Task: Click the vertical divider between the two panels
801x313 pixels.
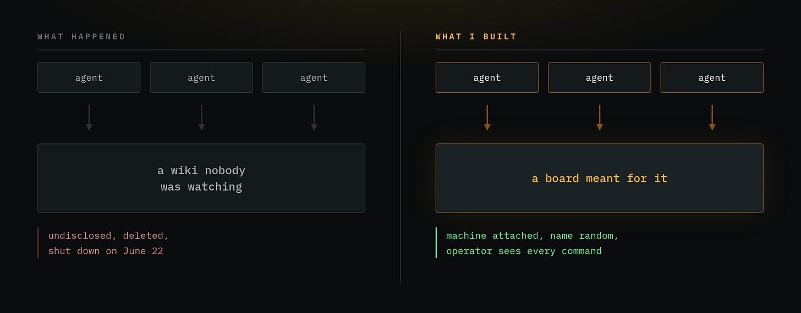Action: (401, 156)
